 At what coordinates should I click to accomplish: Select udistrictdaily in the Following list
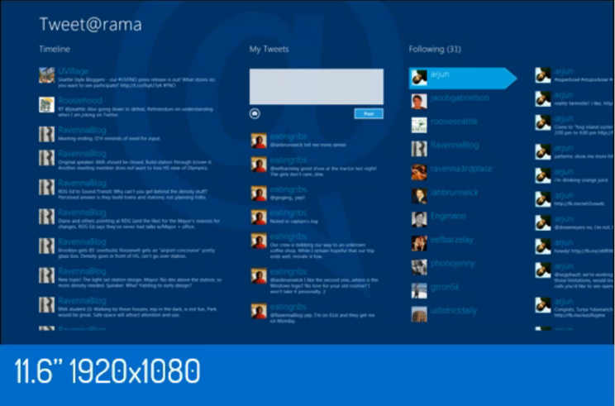(463, 314)
